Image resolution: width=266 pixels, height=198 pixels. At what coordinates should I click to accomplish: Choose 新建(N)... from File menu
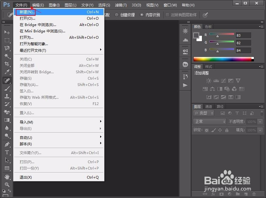(x=59, y=12)
